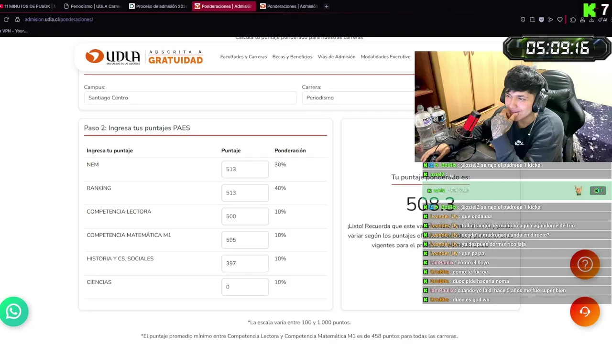This screenshot has width=612, height=344.
Task: Click the 'Puntaje' column header
Action: (x=231, y=150)
